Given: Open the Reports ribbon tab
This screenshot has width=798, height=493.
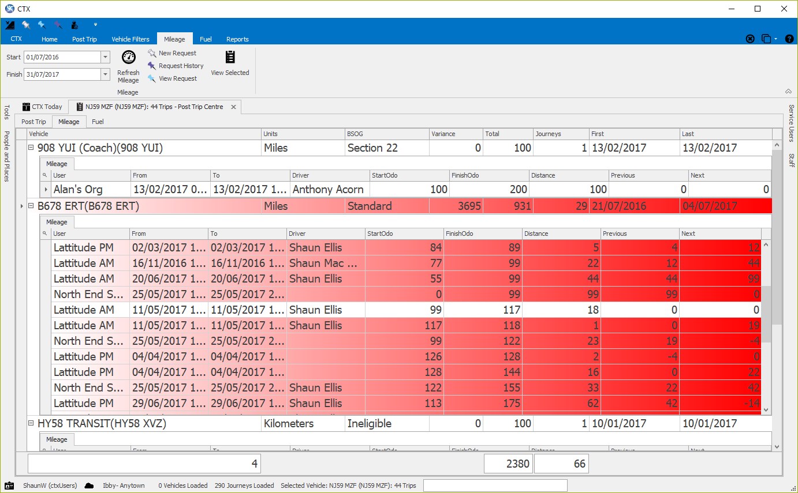Looking at the screenshot, I should tap(237, 39).
